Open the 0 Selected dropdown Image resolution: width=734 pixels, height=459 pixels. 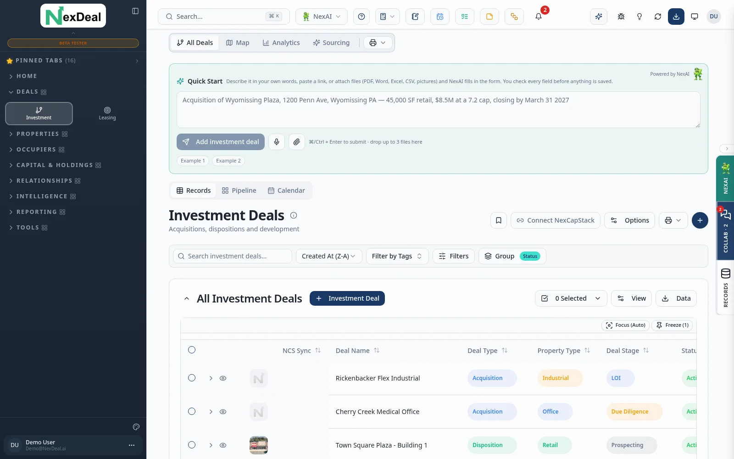point(571,298)
